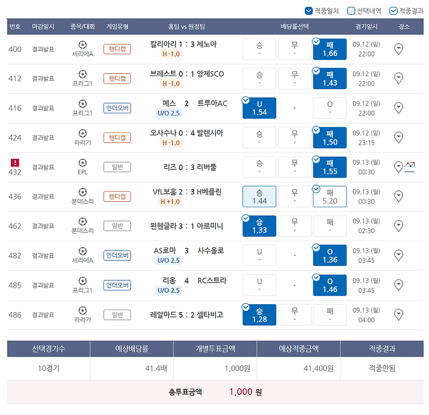
Task: Select 패 5.20 odds for VfL보훔 match
Action: tap(329, 197)
